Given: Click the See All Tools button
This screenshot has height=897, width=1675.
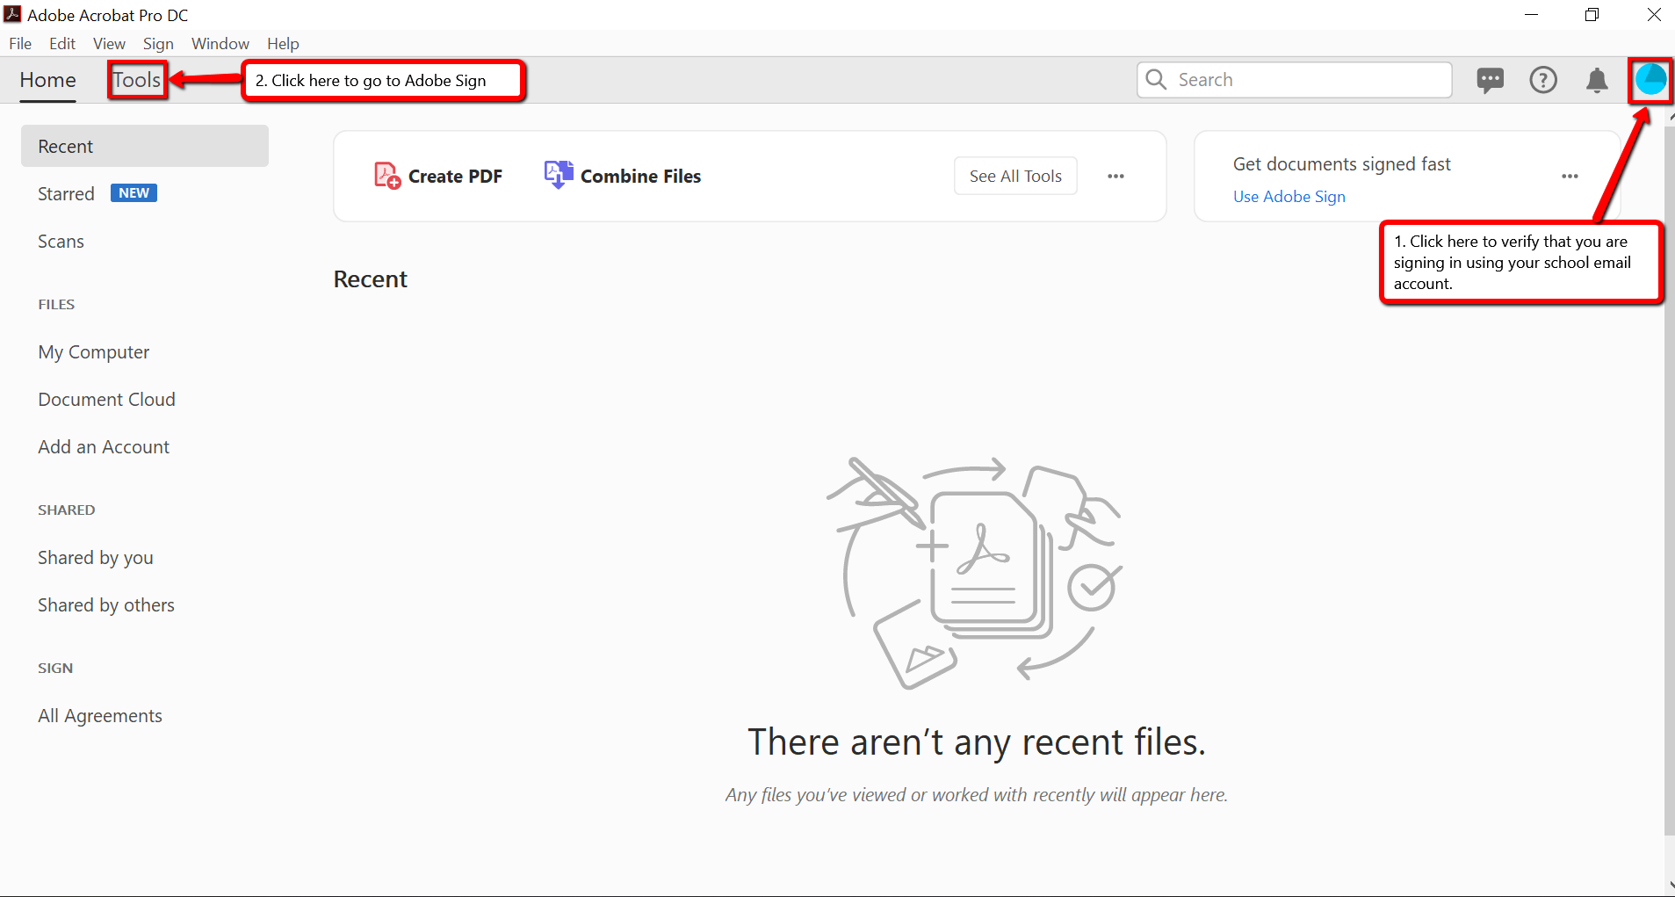Looking at the screenshot, I should [x=1015, y=177].
